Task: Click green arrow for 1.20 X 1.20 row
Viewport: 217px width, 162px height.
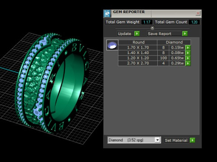Action: 188,58
